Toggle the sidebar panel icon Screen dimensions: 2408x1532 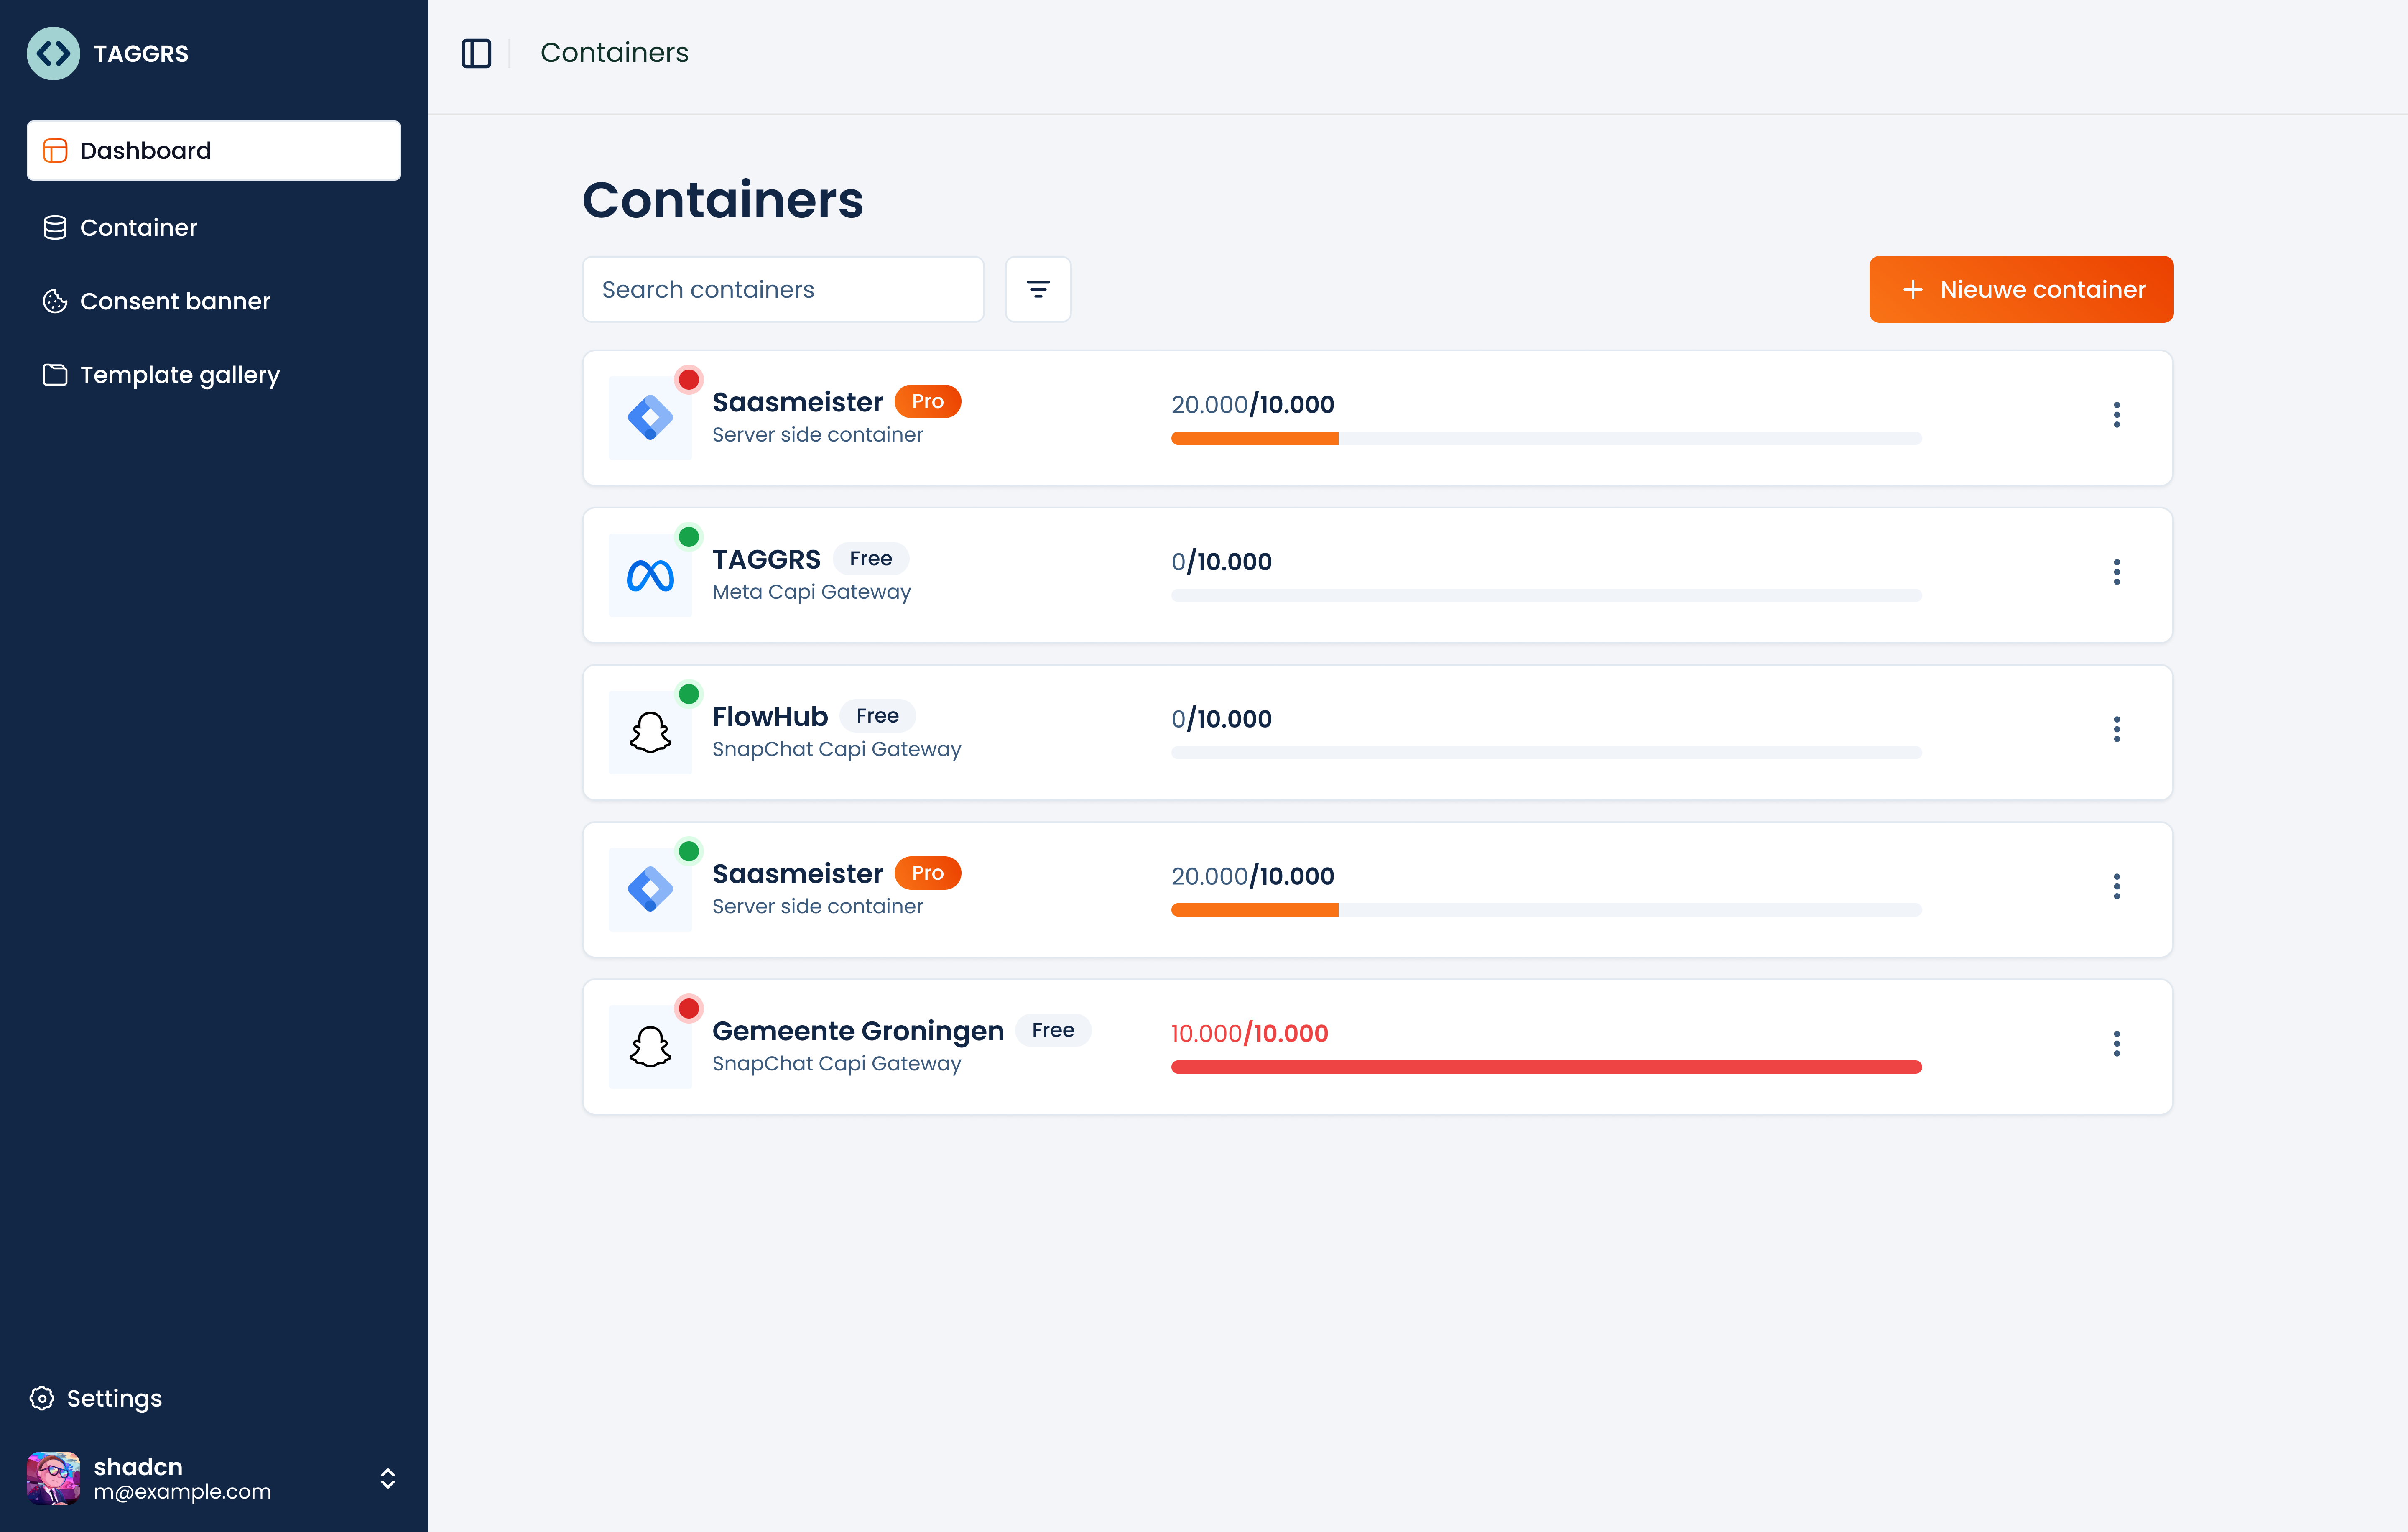[x=476, y=53]
